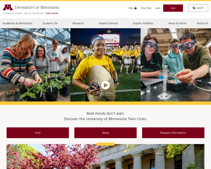The height and width of the screenshot is (169, 211).
Task: Play the marching band video
Action: coord(105,85)
